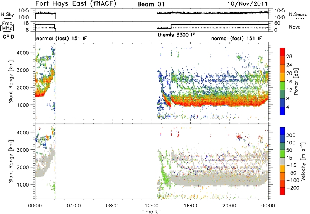
Task: Click the "N.Sky" legend label
Action: pyautogui.click(x=7, y=14)
